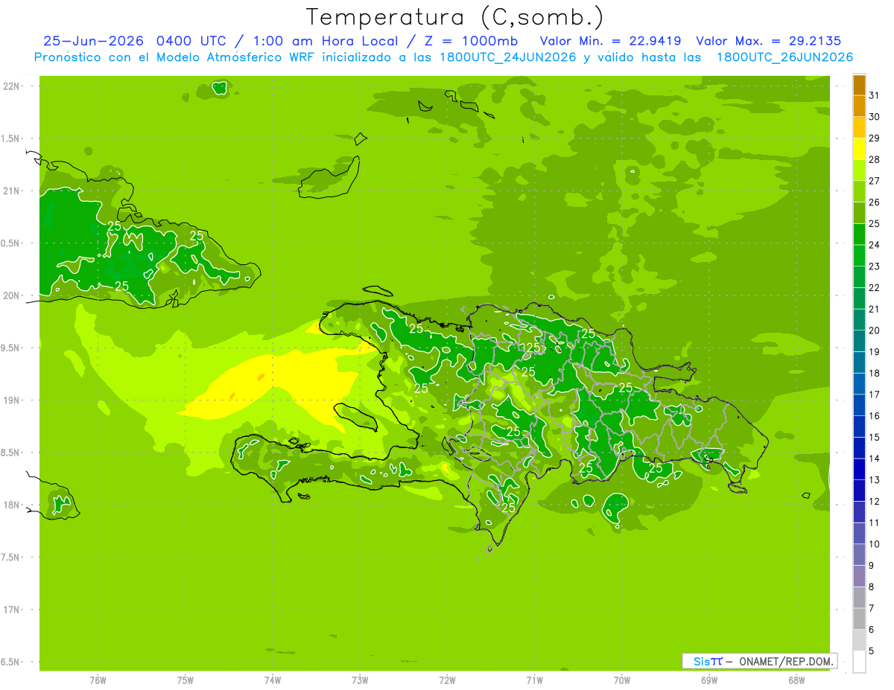Click the brown legend swatch above 31
The height and width of the screenshot is (690, 894).
860,86
